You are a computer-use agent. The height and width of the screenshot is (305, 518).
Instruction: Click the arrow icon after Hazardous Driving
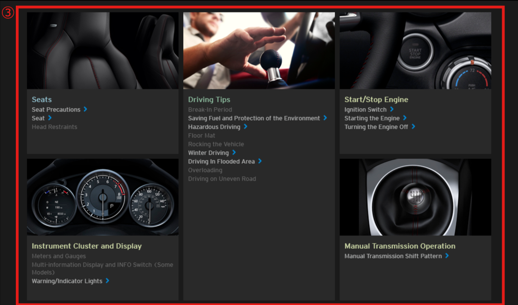coord(245,127)
